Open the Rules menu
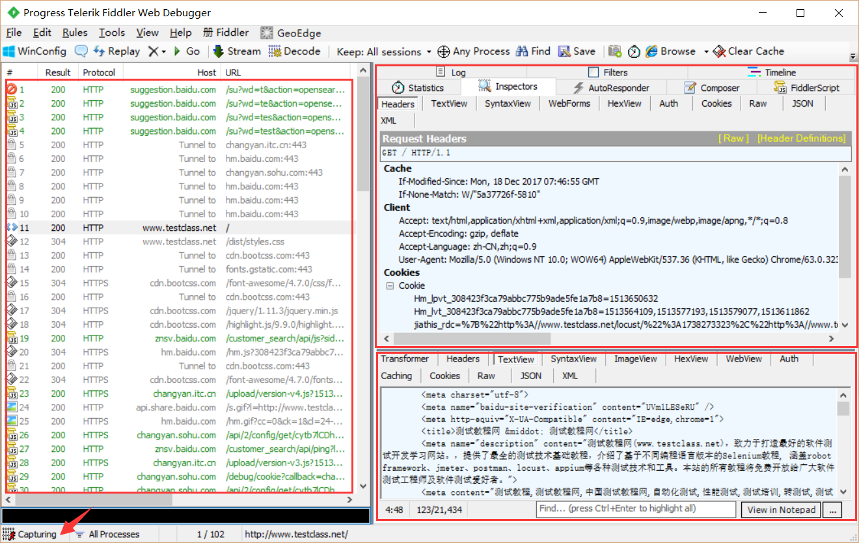Image resolution: width=859 pixels, height=543 pixels. tap(75, 33)
